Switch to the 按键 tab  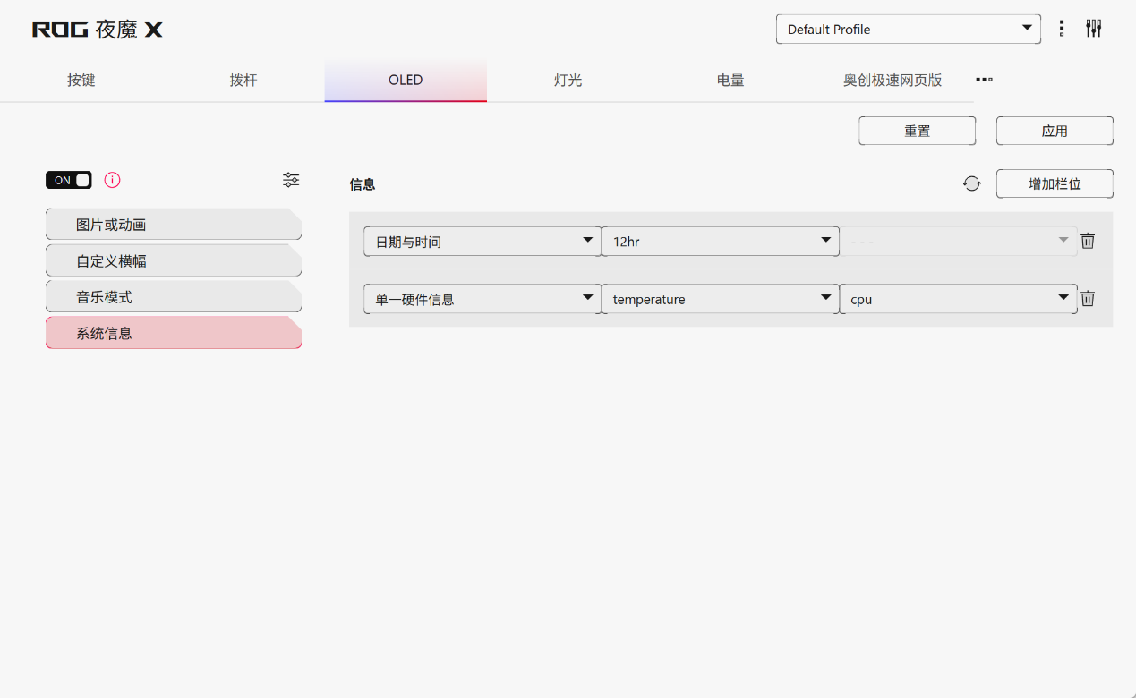pyautogui.click(x=81, y=81)
